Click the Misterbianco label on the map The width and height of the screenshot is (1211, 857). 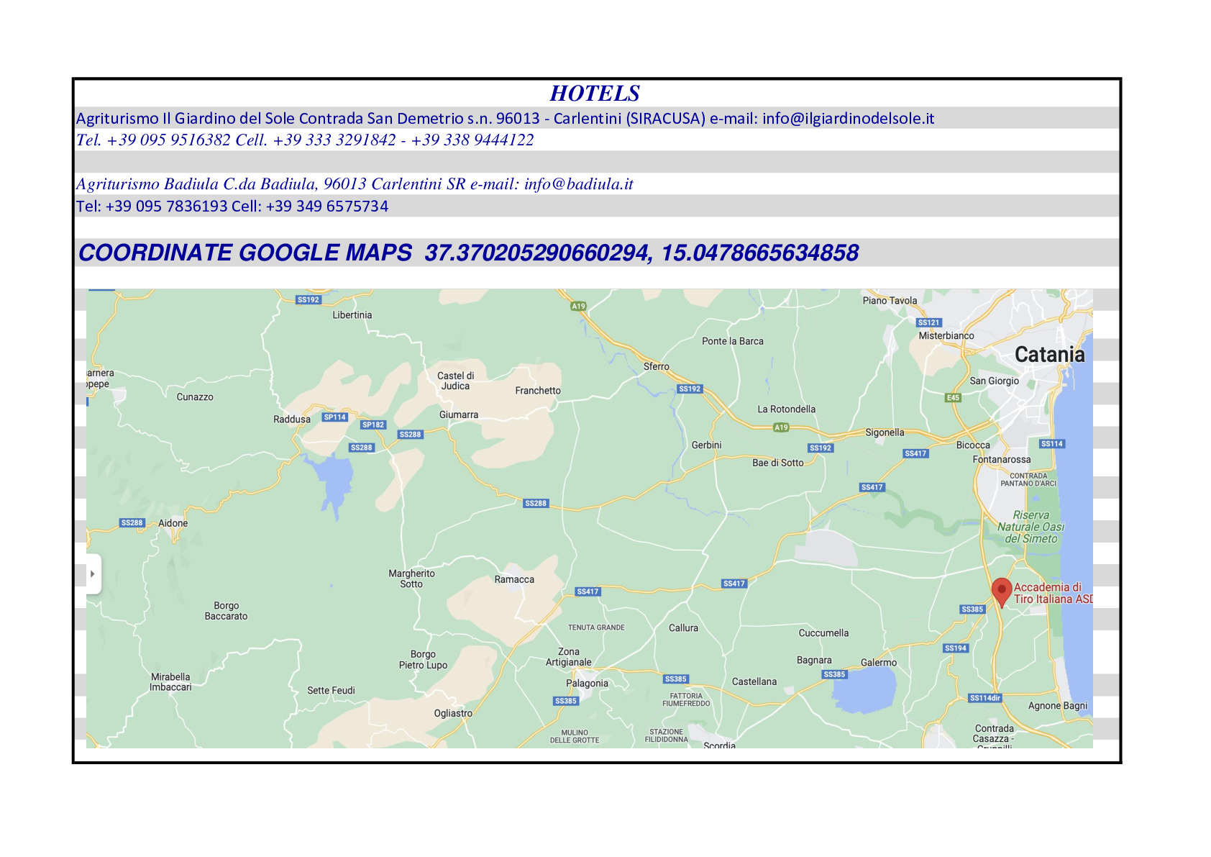coord(946,336)
